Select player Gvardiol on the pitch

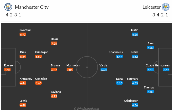[x=25, y=30]
